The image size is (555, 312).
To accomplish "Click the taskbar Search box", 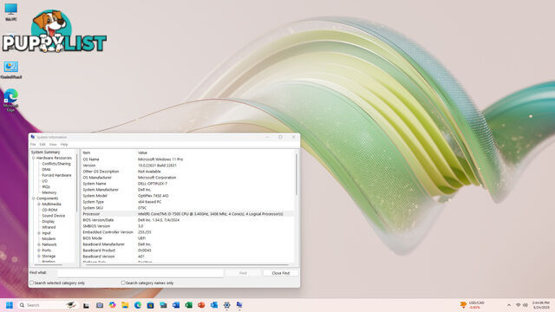I will pyautogui.click(x=48, y=305).
